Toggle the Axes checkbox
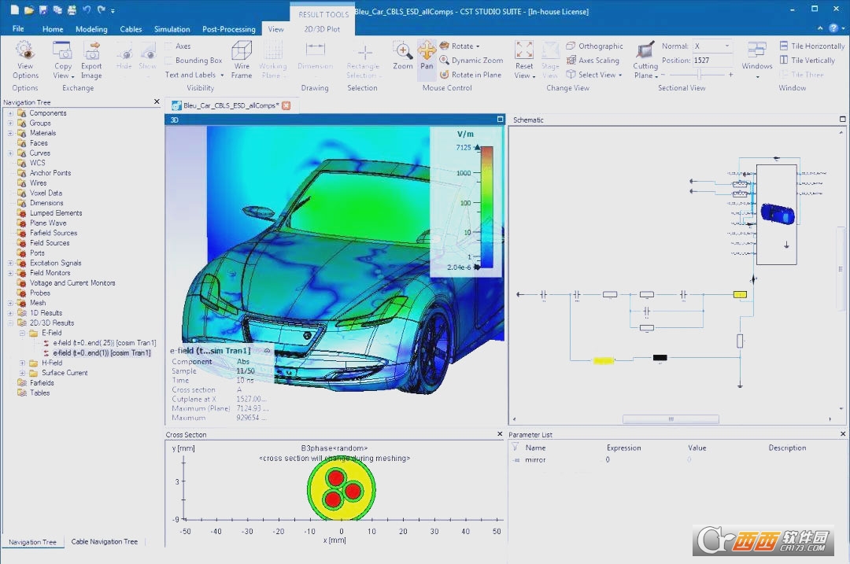This screenshot has width=850, height=564. pyautogui.click(x=168, y=46)
